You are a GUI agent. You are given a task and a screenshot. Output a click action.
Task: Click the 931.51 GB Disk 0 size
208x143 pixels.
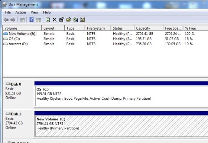[13, 93]
